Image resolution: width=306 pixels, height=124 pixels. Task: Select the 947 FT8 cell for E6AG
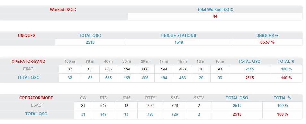pos(103,106)
